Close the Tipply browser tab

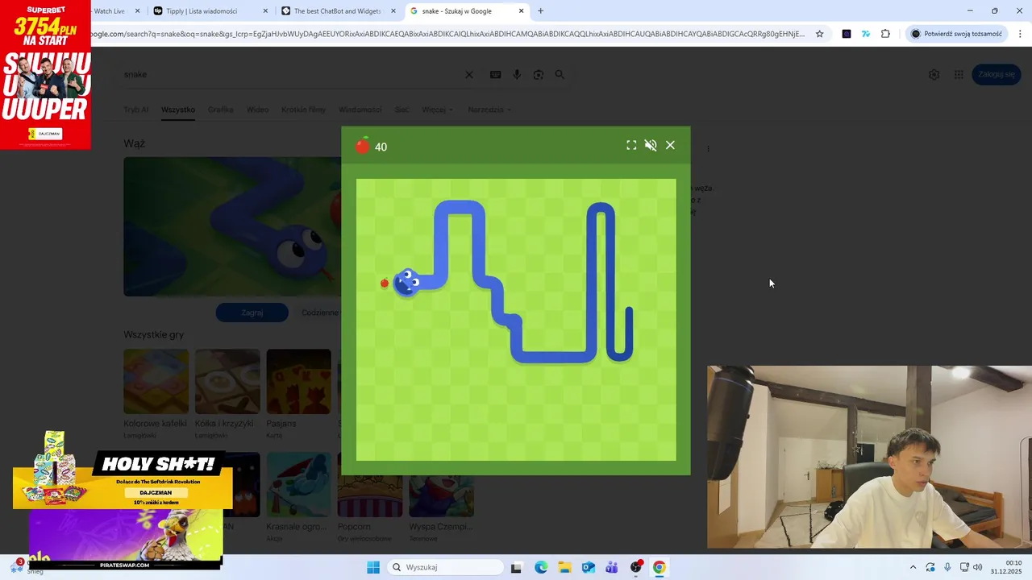pos(265,11)
